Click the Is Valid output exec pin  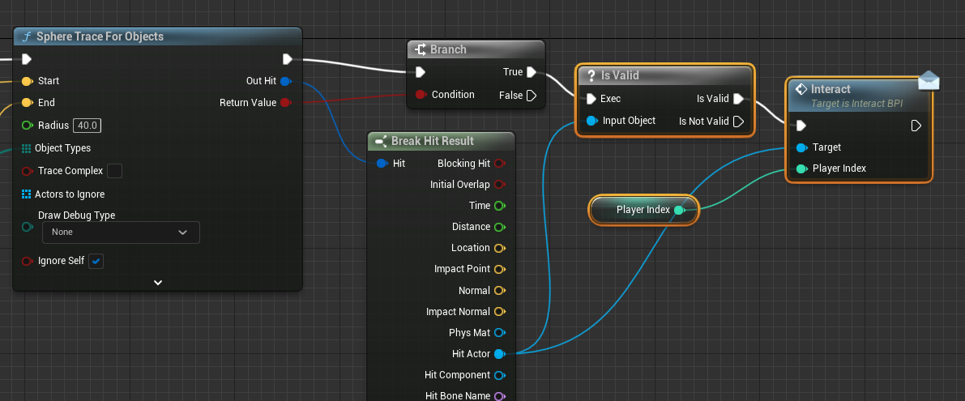coord(738,98)
